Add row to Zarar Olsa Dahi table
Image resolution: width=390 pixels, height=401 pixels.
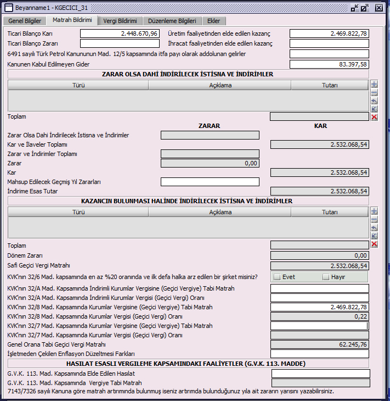click(374, 85)
